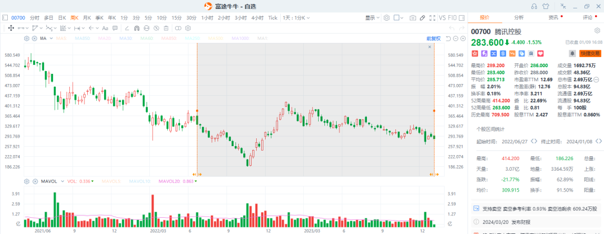Viewport: 604px width, 234px height.
Task: Click the left range boundary handle arrows
Action: [197, 175]
